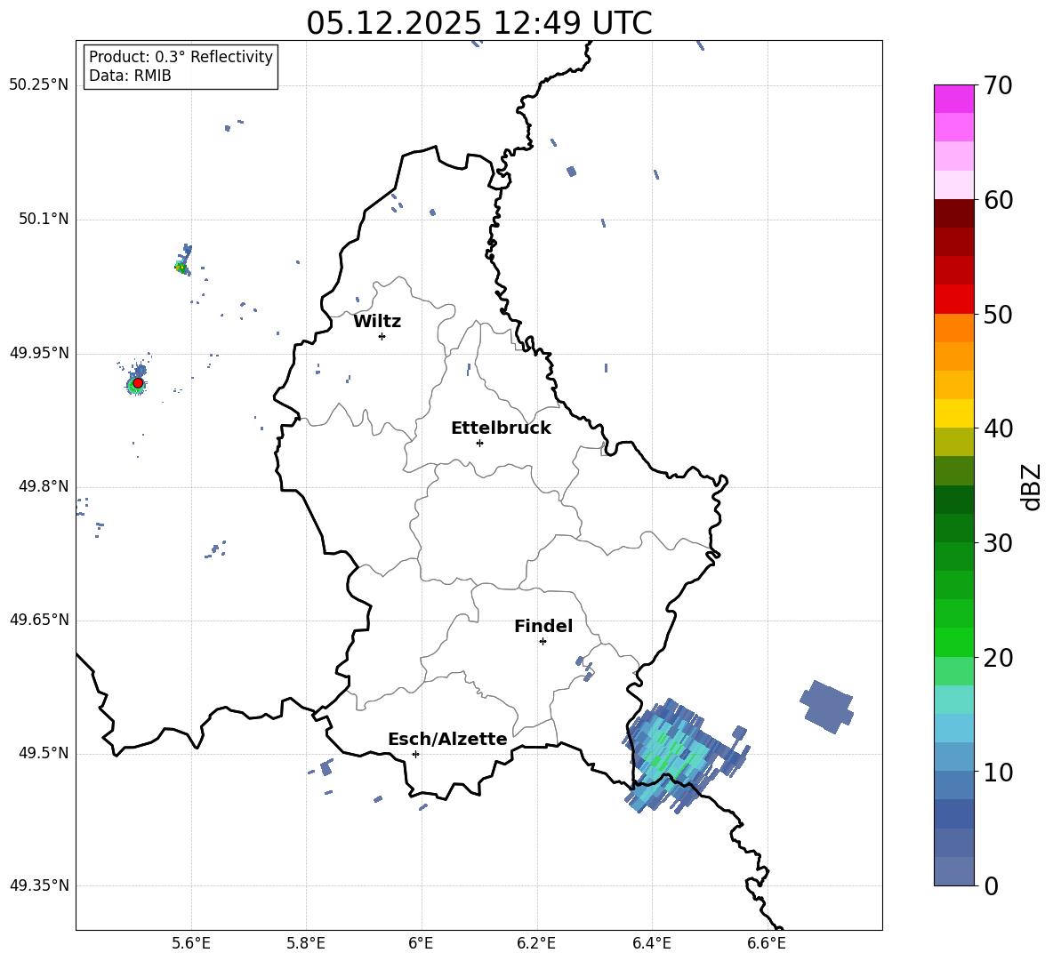Click the 49.95°N latitude label
Viewport: 1053px width, 961px height.
pyautogui.click(x=39, y=353)
